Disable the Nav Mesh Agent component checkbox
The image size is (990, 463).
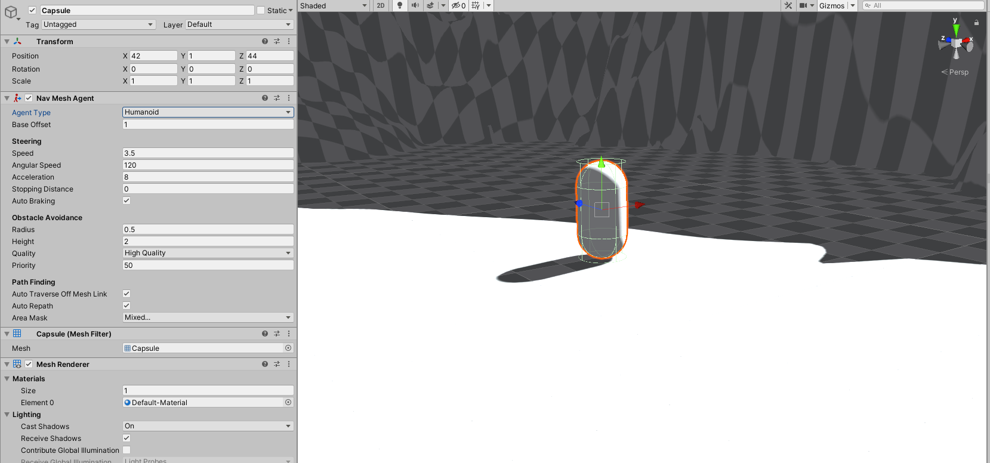[29, 98]
